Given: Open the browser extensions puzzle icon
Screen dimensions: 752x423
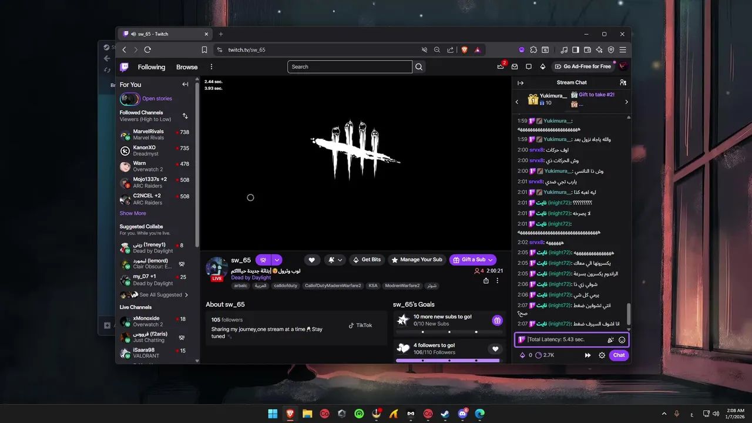Looking at the screenshot, I should click(533, 50).
